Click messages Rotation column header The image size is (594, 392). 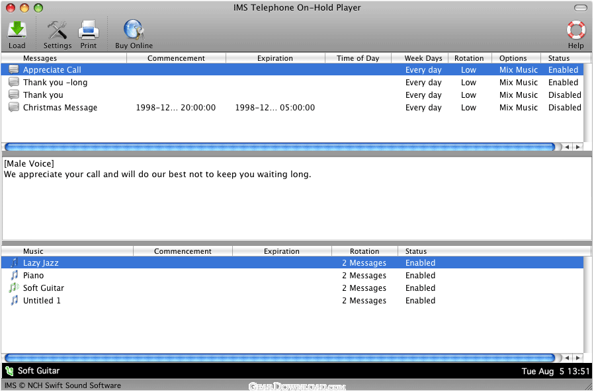470,58
